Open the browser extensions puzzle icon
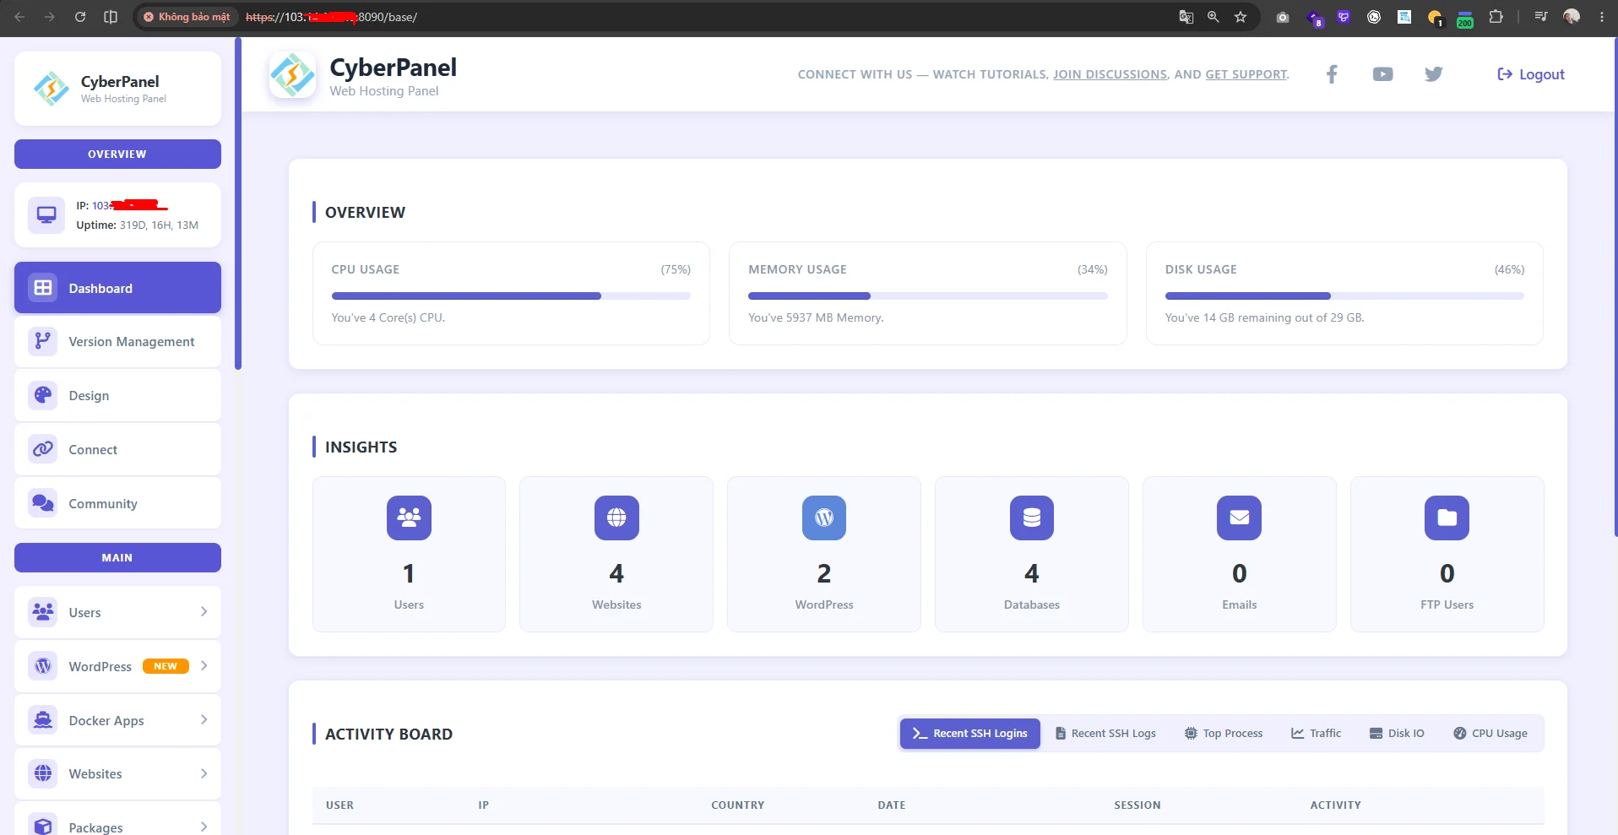The height and width of the screenshot is (835, 1618). pos(1496,17)
